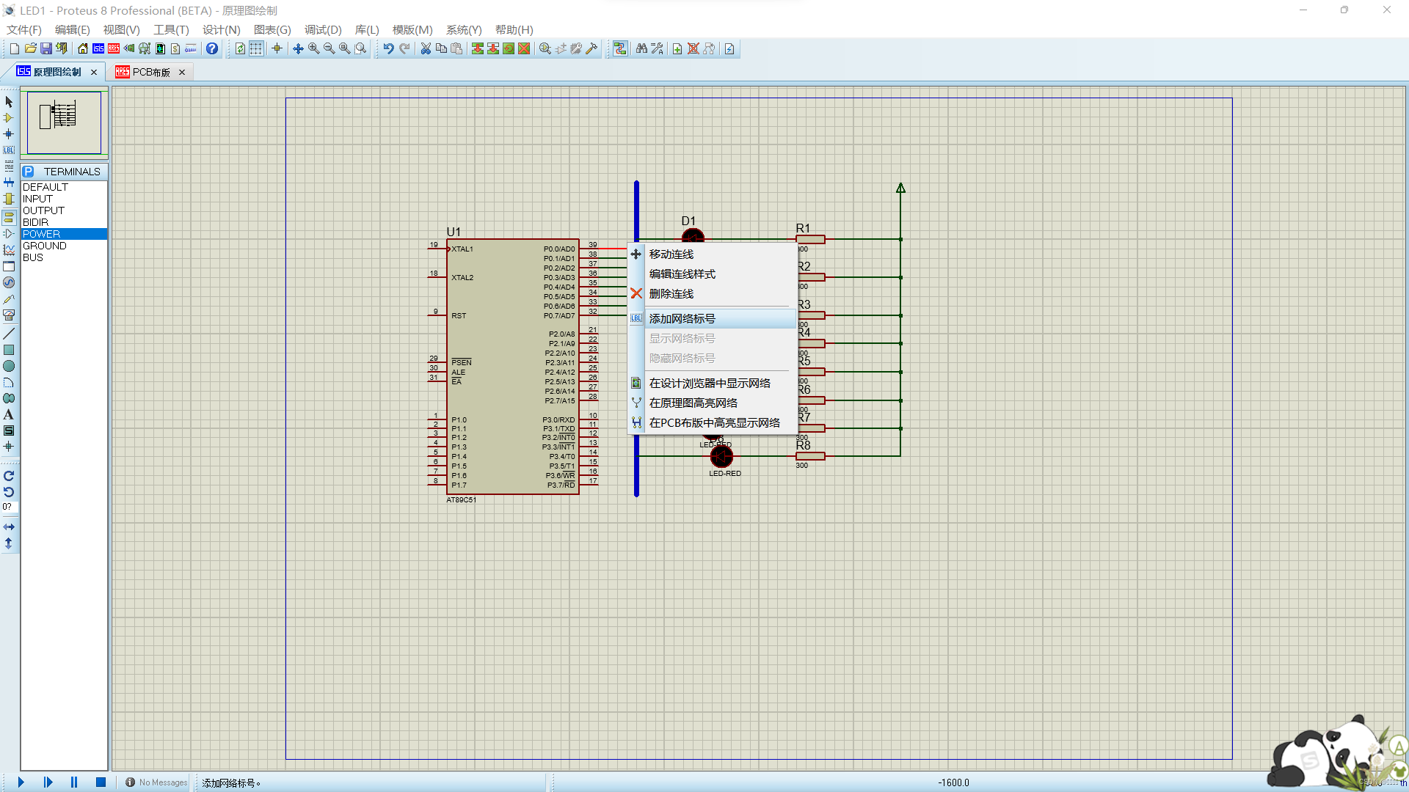
Task: Choose the 2D graphics circle tool
Action: coord(9,366)
